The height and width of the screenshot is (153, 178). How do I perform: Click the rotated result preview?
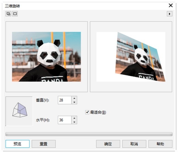click(131, 57)
